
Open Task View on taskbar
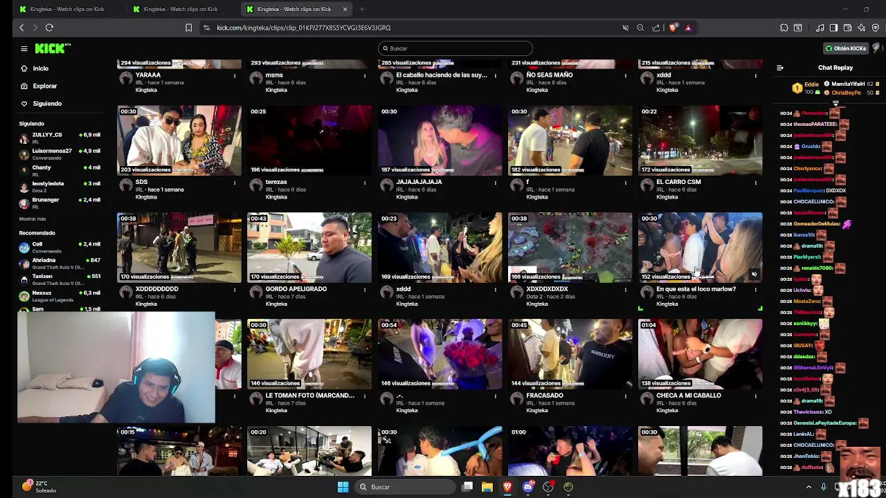467,487
